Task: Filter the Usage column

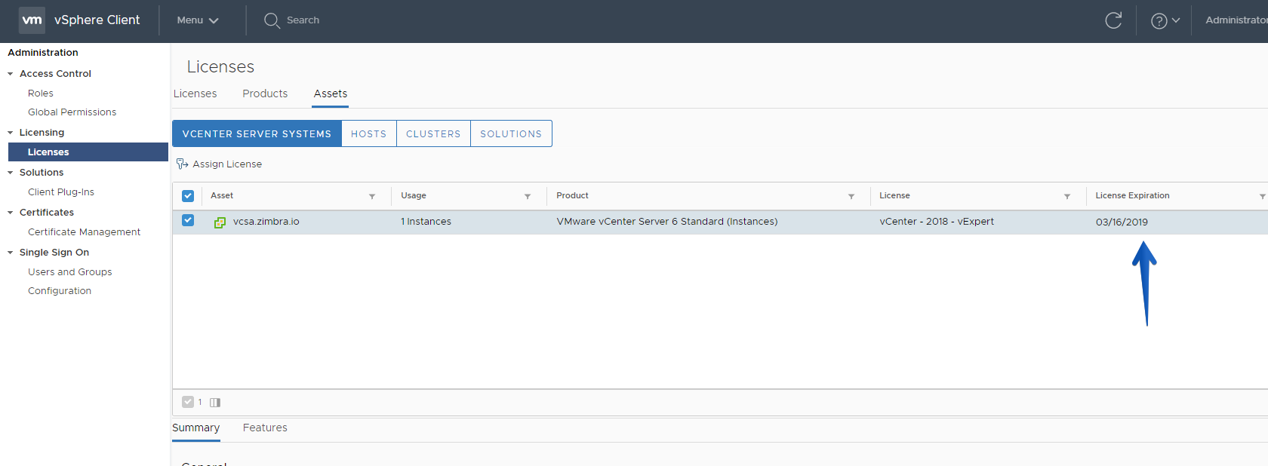Action: pyautogui.click(x=528, y=196)
